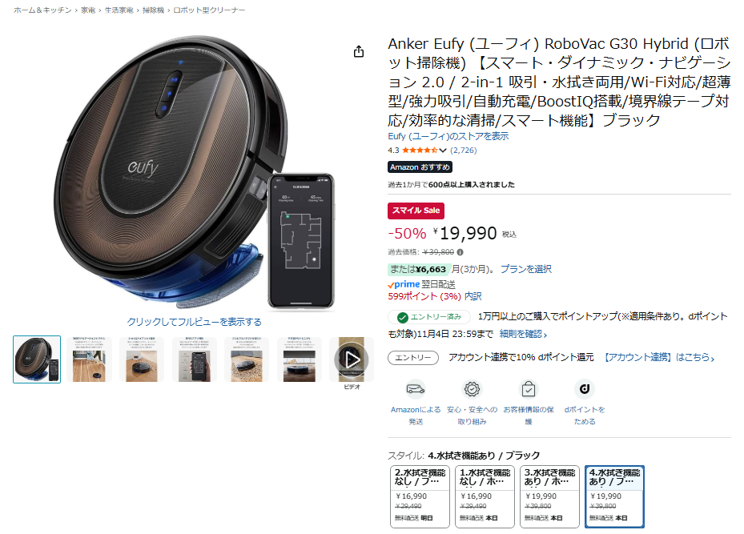Click the price history info icon
744x534 pixels.
click(x=460, y=252)
